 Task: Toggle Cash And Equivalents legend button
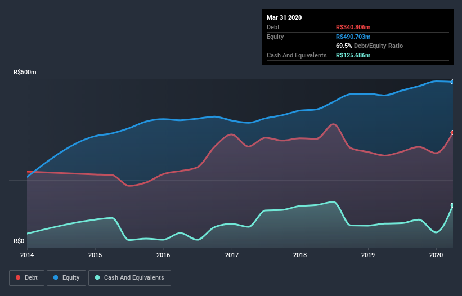coord(129,278)
